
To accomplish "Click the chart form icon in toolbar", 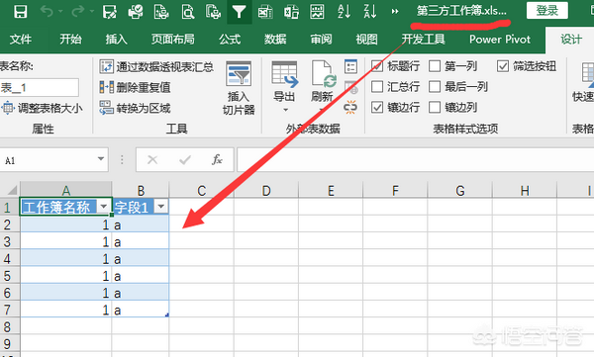I will point(317,11).
